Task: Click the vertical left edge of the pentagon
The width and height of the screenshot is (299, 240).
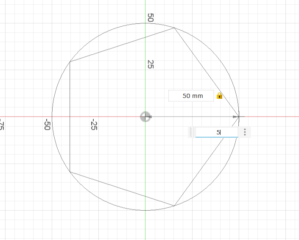Action: (x=70, y=117)
